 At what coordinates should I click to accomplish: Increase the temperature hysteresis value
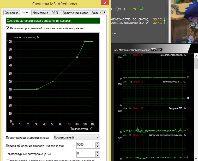(x=97, y=153)
